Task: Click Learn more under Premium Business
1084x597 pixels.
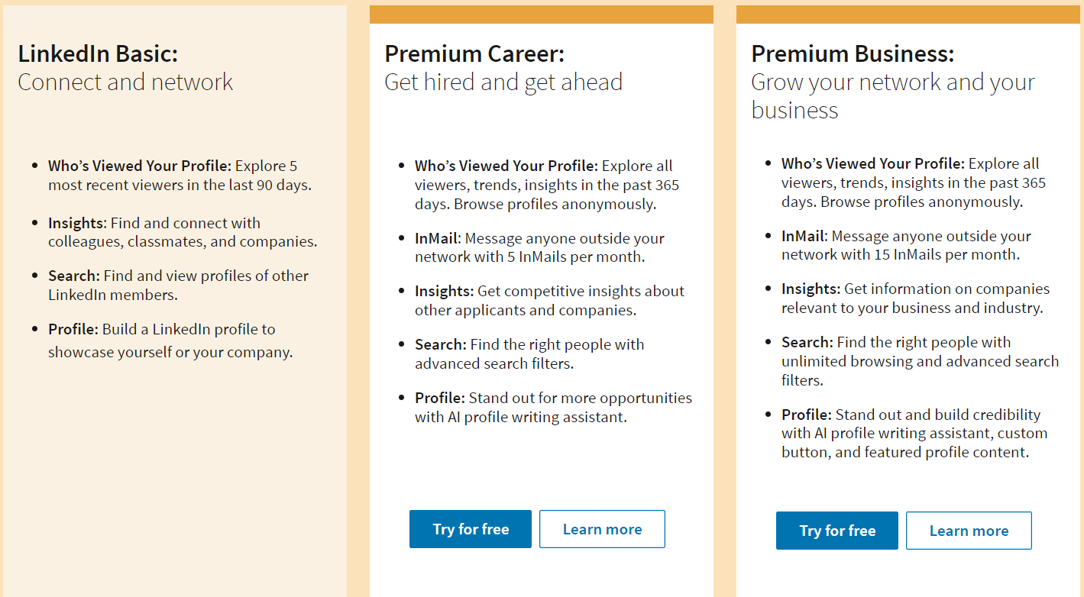Action: click(968, 531)
